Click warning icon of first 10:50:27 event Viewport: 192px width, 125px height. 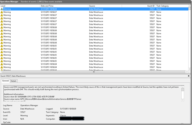click(x=2, y=12)
